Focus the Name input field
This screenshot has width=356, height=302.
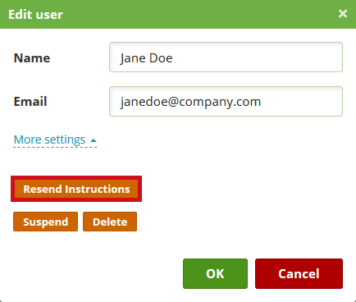[226, 57]
